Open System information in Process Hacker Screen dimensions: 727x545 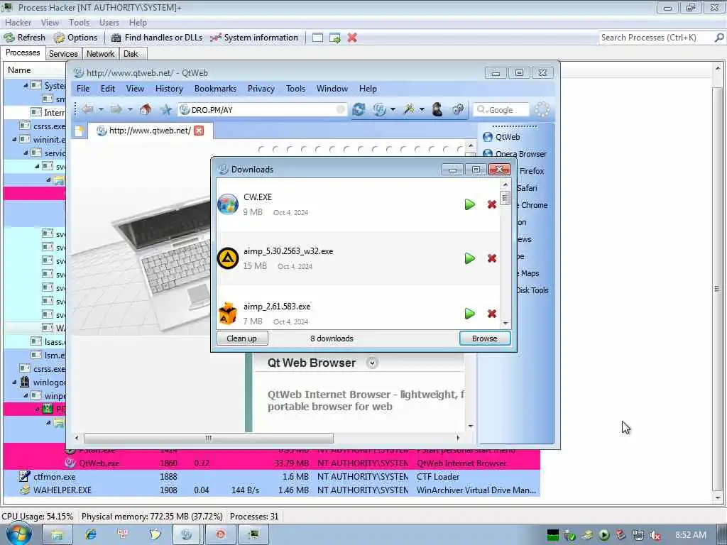click(254, 38)
